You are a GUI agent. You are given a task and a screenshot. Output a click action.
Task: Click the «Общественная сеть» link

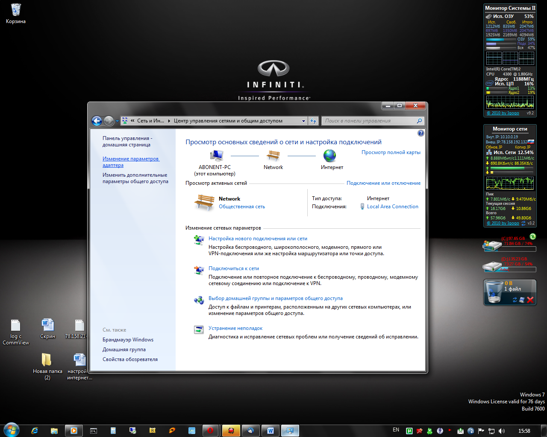tap(242, 207)
